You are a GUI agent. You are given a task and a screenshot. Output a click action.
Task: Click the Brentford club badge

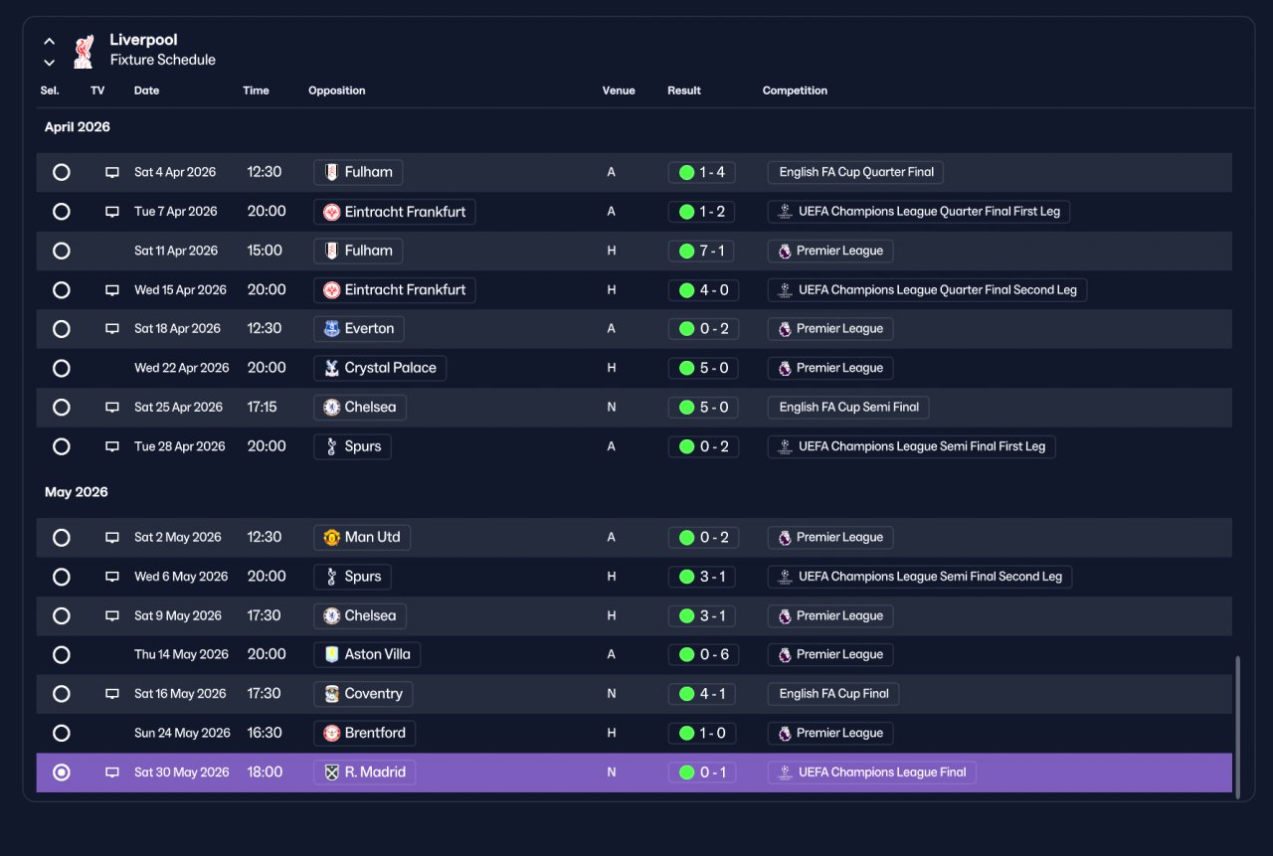point(332,733)
